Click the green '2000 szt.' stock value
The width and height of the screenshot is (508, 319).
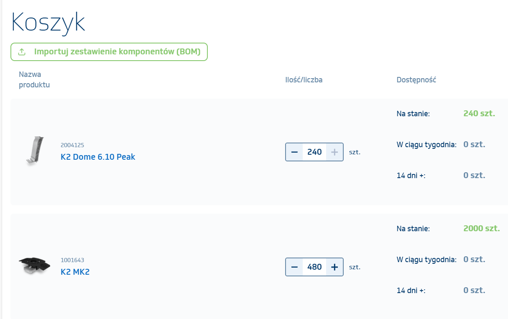click(482, 229)
